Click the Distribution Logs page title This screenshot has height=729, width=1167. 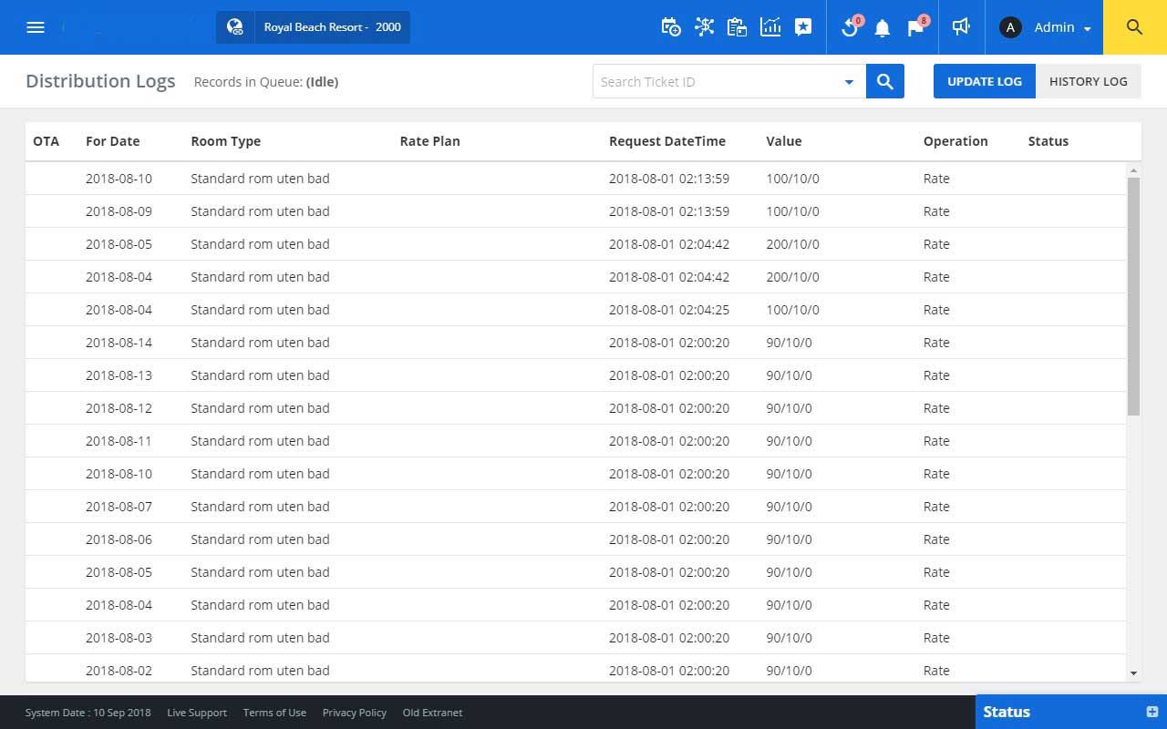(x=100, y=81)
